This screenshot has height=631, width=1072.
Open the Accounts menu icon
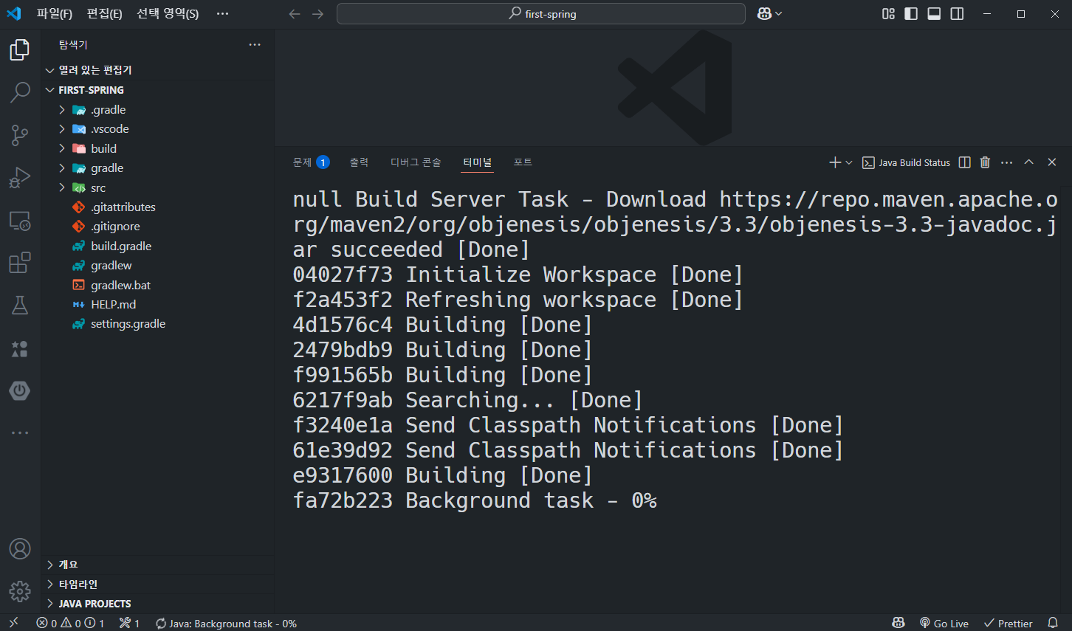(20, 549)
